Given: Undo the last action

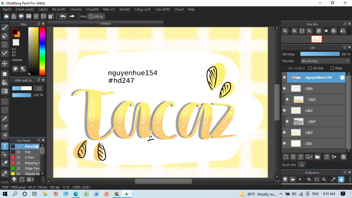Looking at the screenshot, I should (63, 16).
